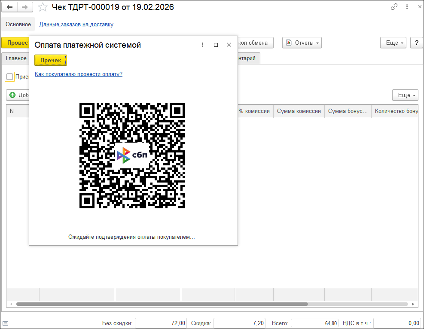Image resolution: width=424 pixels, height=329 pixels.
Task: Click the % комиссии column header
Action: coord(256,111)
